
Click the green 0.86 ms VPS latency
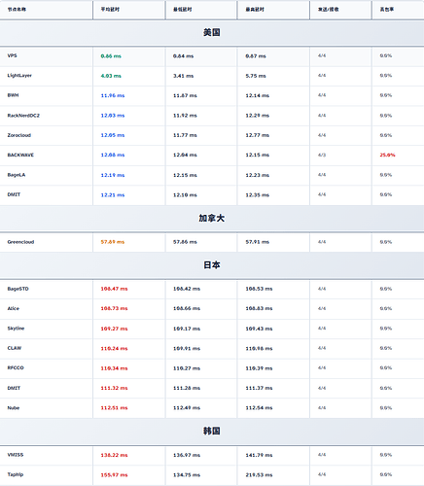111,56
